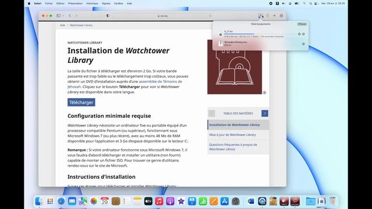
Task: Click the lv_F.iso download progress bar
Action: (260, 34)
